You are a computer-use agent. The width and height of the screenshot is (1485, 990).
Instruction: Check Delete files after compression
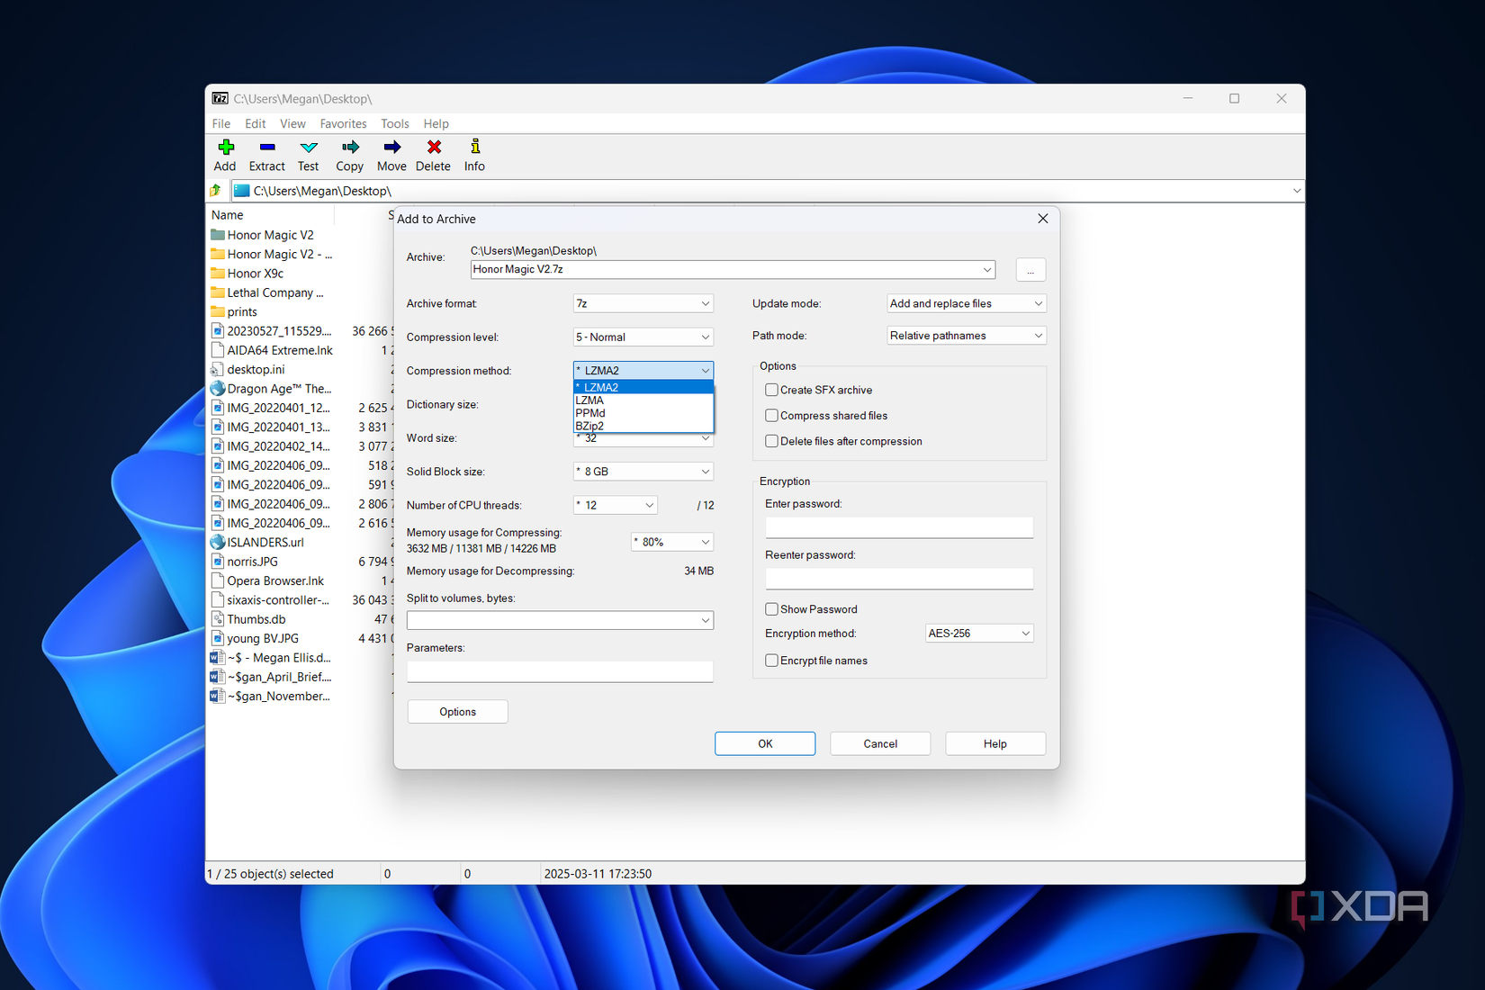[x=771, y=440]
